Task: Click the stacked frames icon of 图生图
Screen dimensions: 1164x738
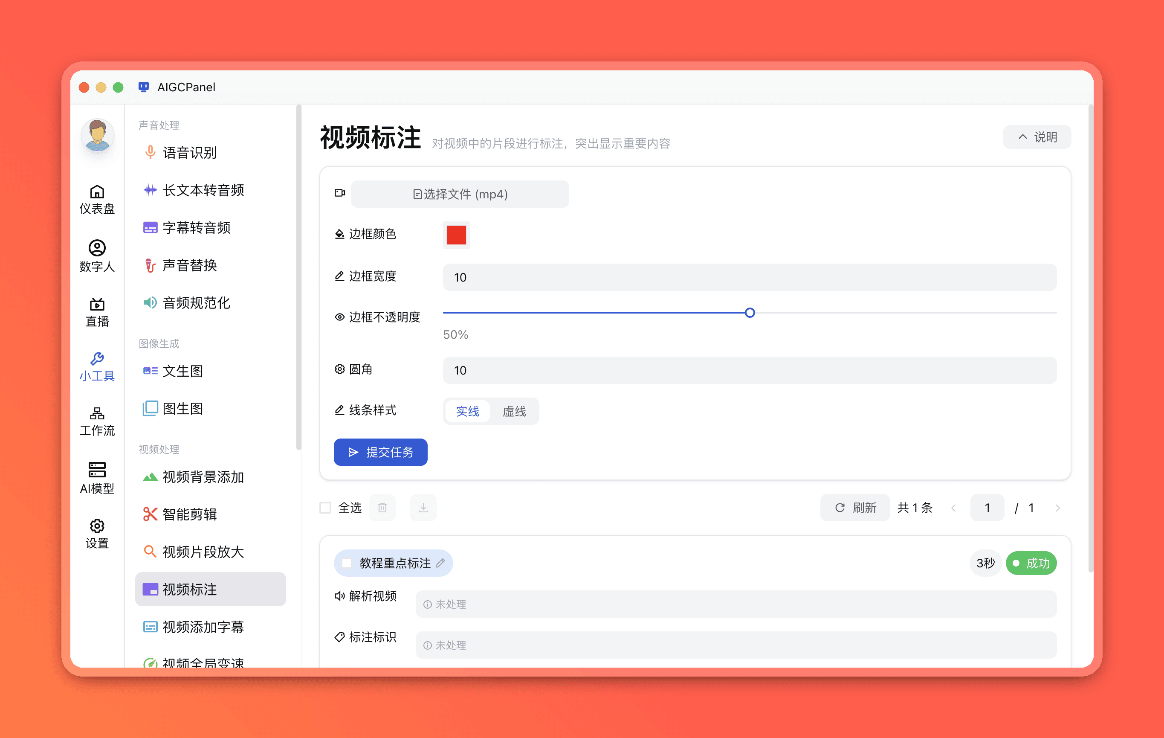Action: tap(151, 408)
